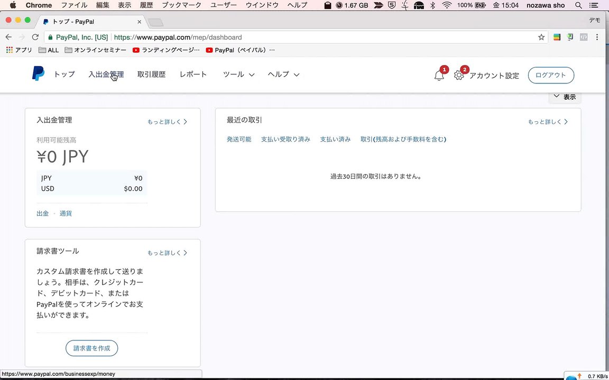This screenshot has height=380, width=609.
Task: Open the 入出金管理 navigation item
Action: click(106, 74)
